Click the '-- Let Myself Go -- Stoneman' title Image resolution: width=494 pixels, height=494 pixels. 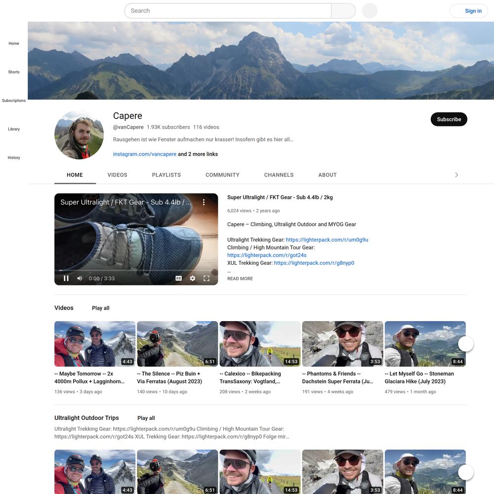[419, 377]
